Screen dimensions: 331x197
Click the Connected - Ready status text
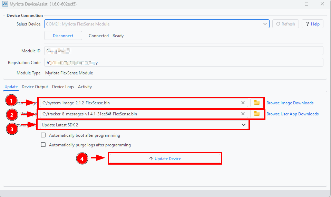pos(106,36)
